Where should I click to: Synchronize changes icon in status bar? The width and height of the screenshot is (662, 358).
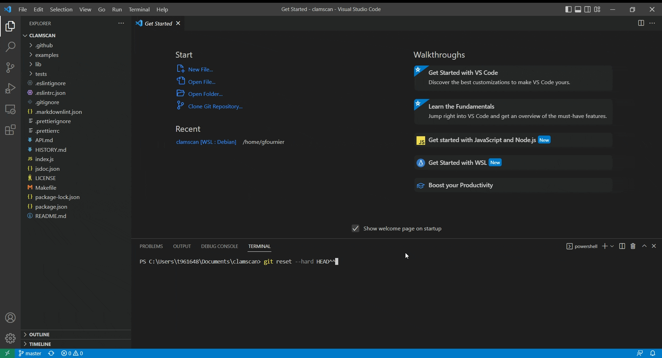click(51, 353)
